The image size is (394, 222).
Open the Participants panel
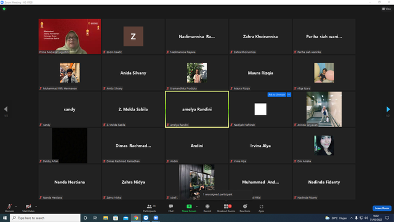tap(150, 208)
